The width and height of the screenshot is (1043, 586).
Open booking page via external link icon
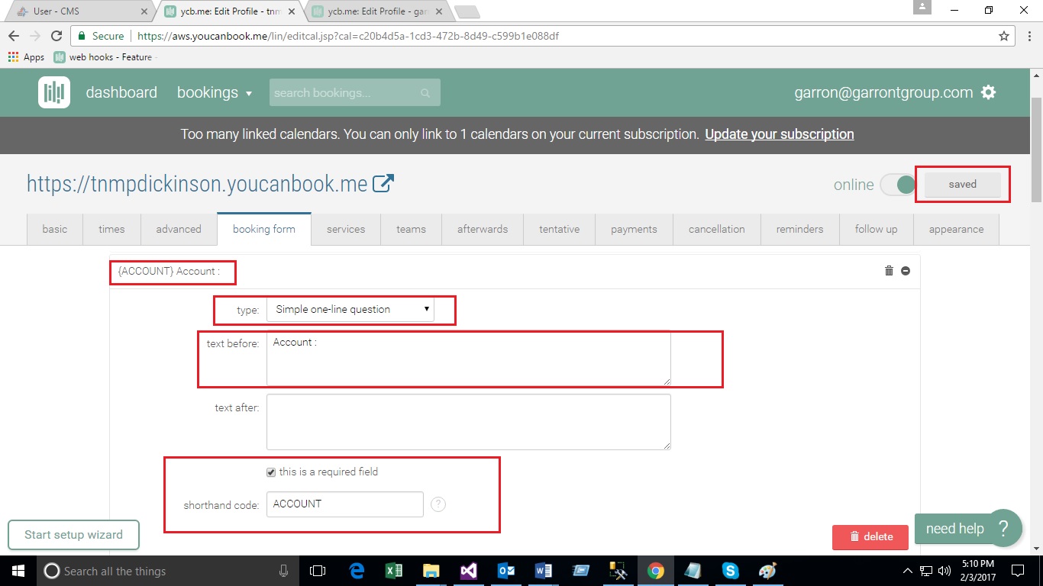tap(383, 183)
